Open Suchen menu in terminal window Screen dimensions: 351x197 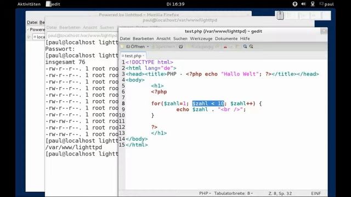pyautogui.click(x=107, y=27)
